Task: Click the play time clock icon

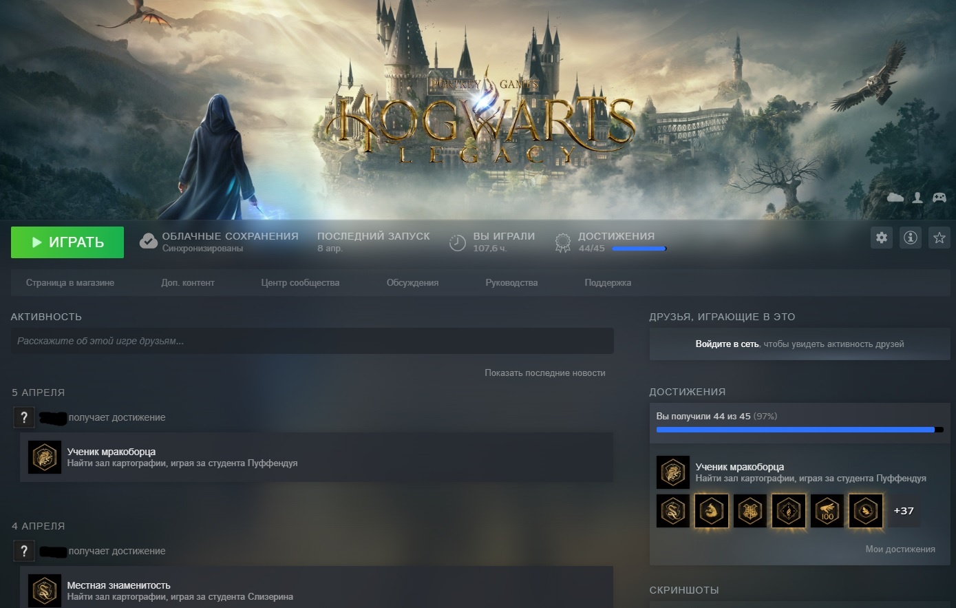Action: (458, 242)
